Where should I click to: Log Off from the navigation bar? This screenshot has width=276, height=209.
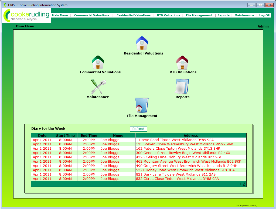265,15
